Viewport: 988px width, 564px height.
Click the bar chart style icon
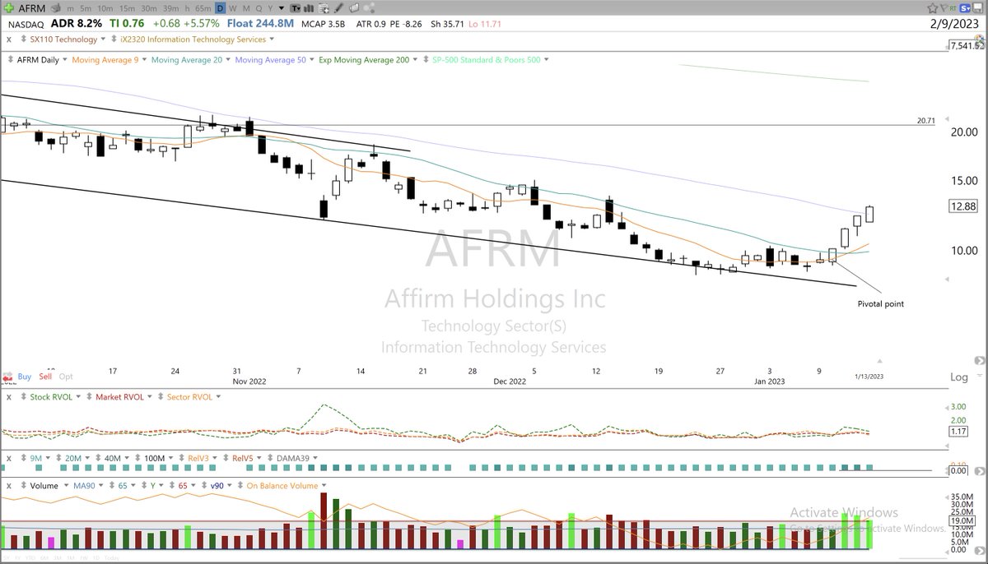click(310, 7)
